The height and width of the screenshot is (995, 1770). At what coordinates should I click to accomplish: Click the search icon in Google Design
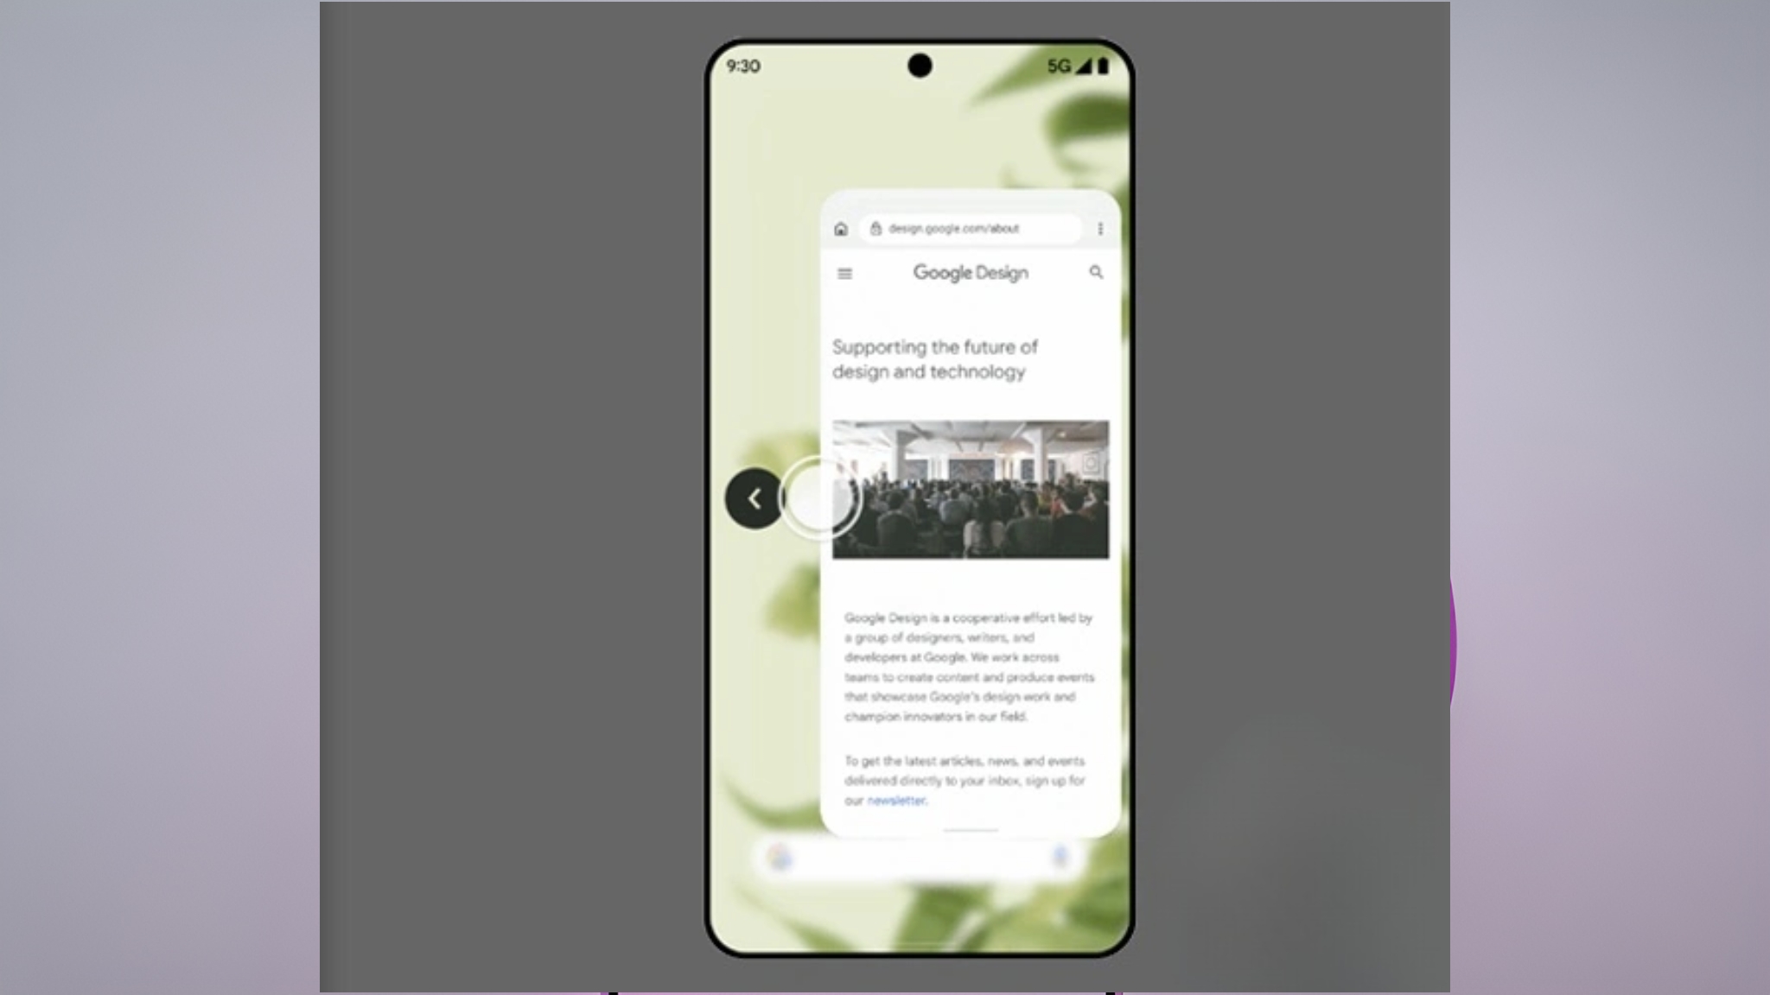click(1095, 272)
